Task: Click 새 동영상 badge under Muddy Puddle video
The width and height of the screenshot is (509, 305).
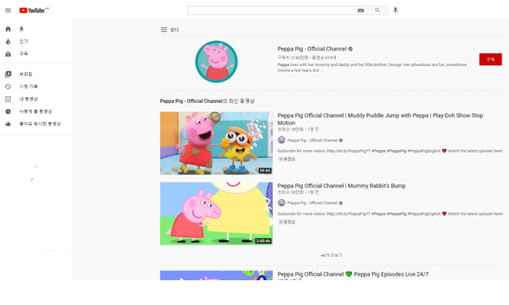Action: click(287, 159)
